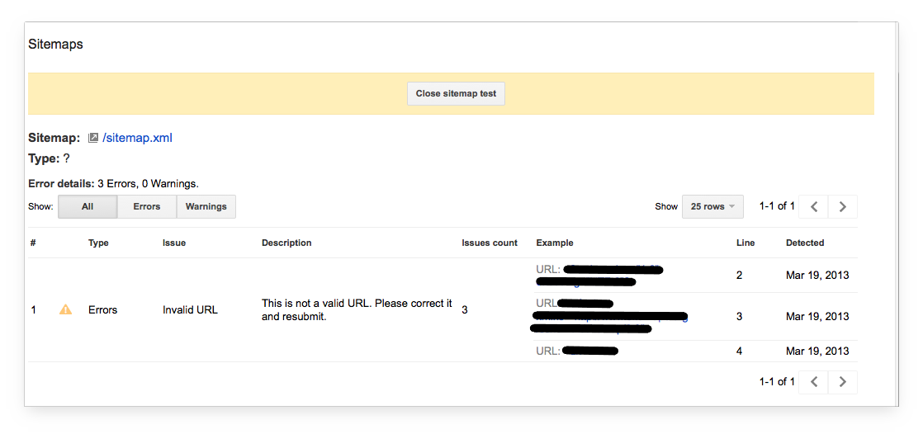Screen dimensions: 923x434
Task: Show only Warnings filter
Action: (206, 206)
